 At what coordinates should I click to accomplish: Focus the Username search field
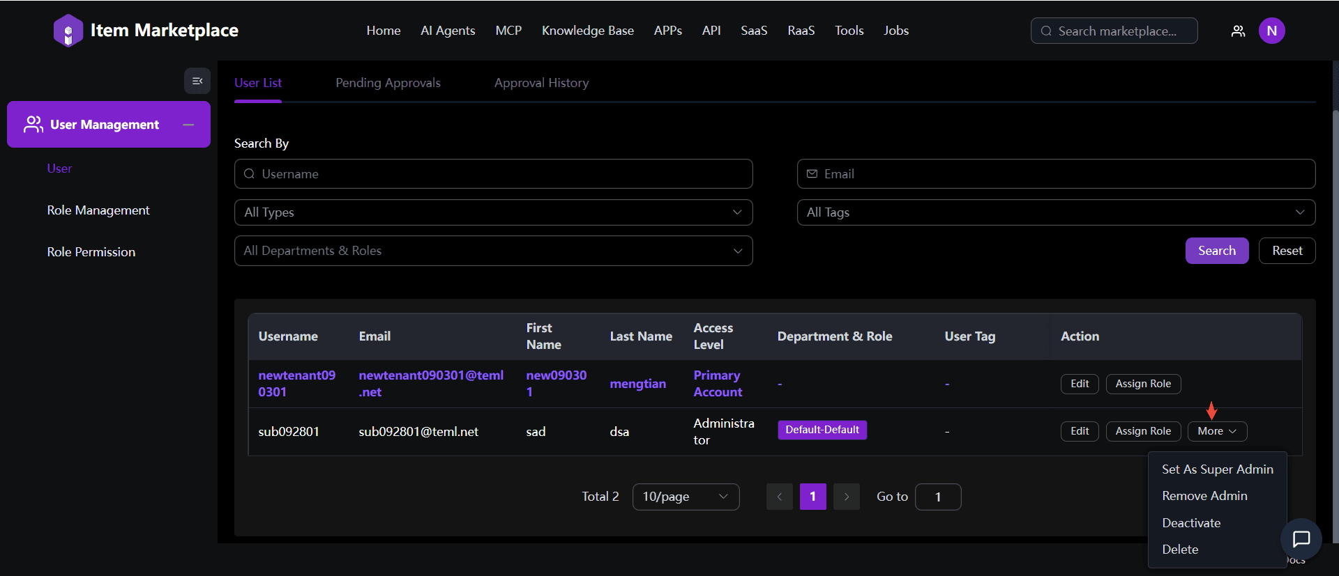493,174
